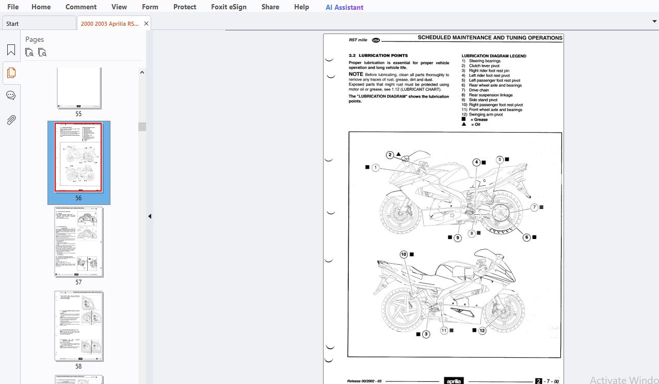
Task: Open the Attachments paperclip panel icon
Action: point(11,120)
